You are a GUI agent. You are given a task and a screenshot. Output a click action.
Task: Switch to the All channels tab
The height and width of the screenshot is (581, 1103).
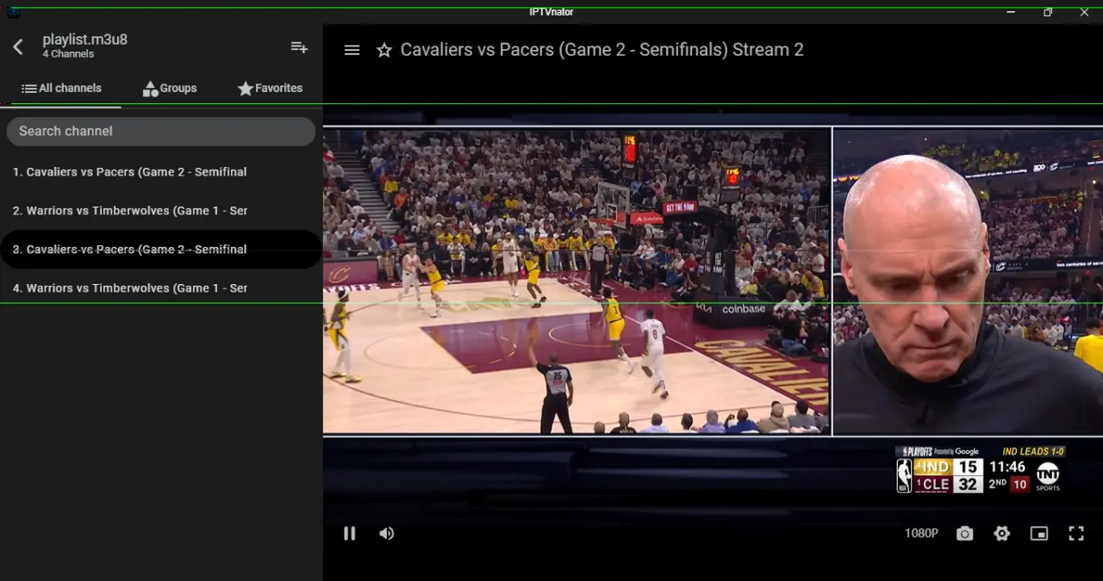pos(61,88)
